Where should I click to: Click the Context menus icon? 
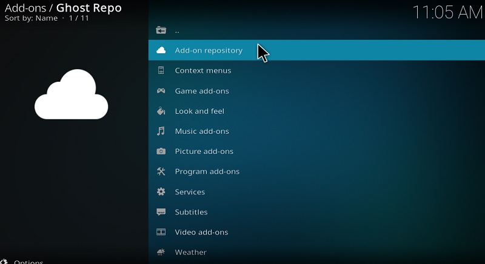[x=161, y=70]
